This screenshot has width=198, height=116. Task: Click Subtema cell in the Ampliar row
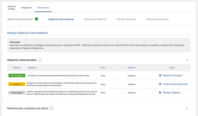pyautogui.click(x=131, y=93)
